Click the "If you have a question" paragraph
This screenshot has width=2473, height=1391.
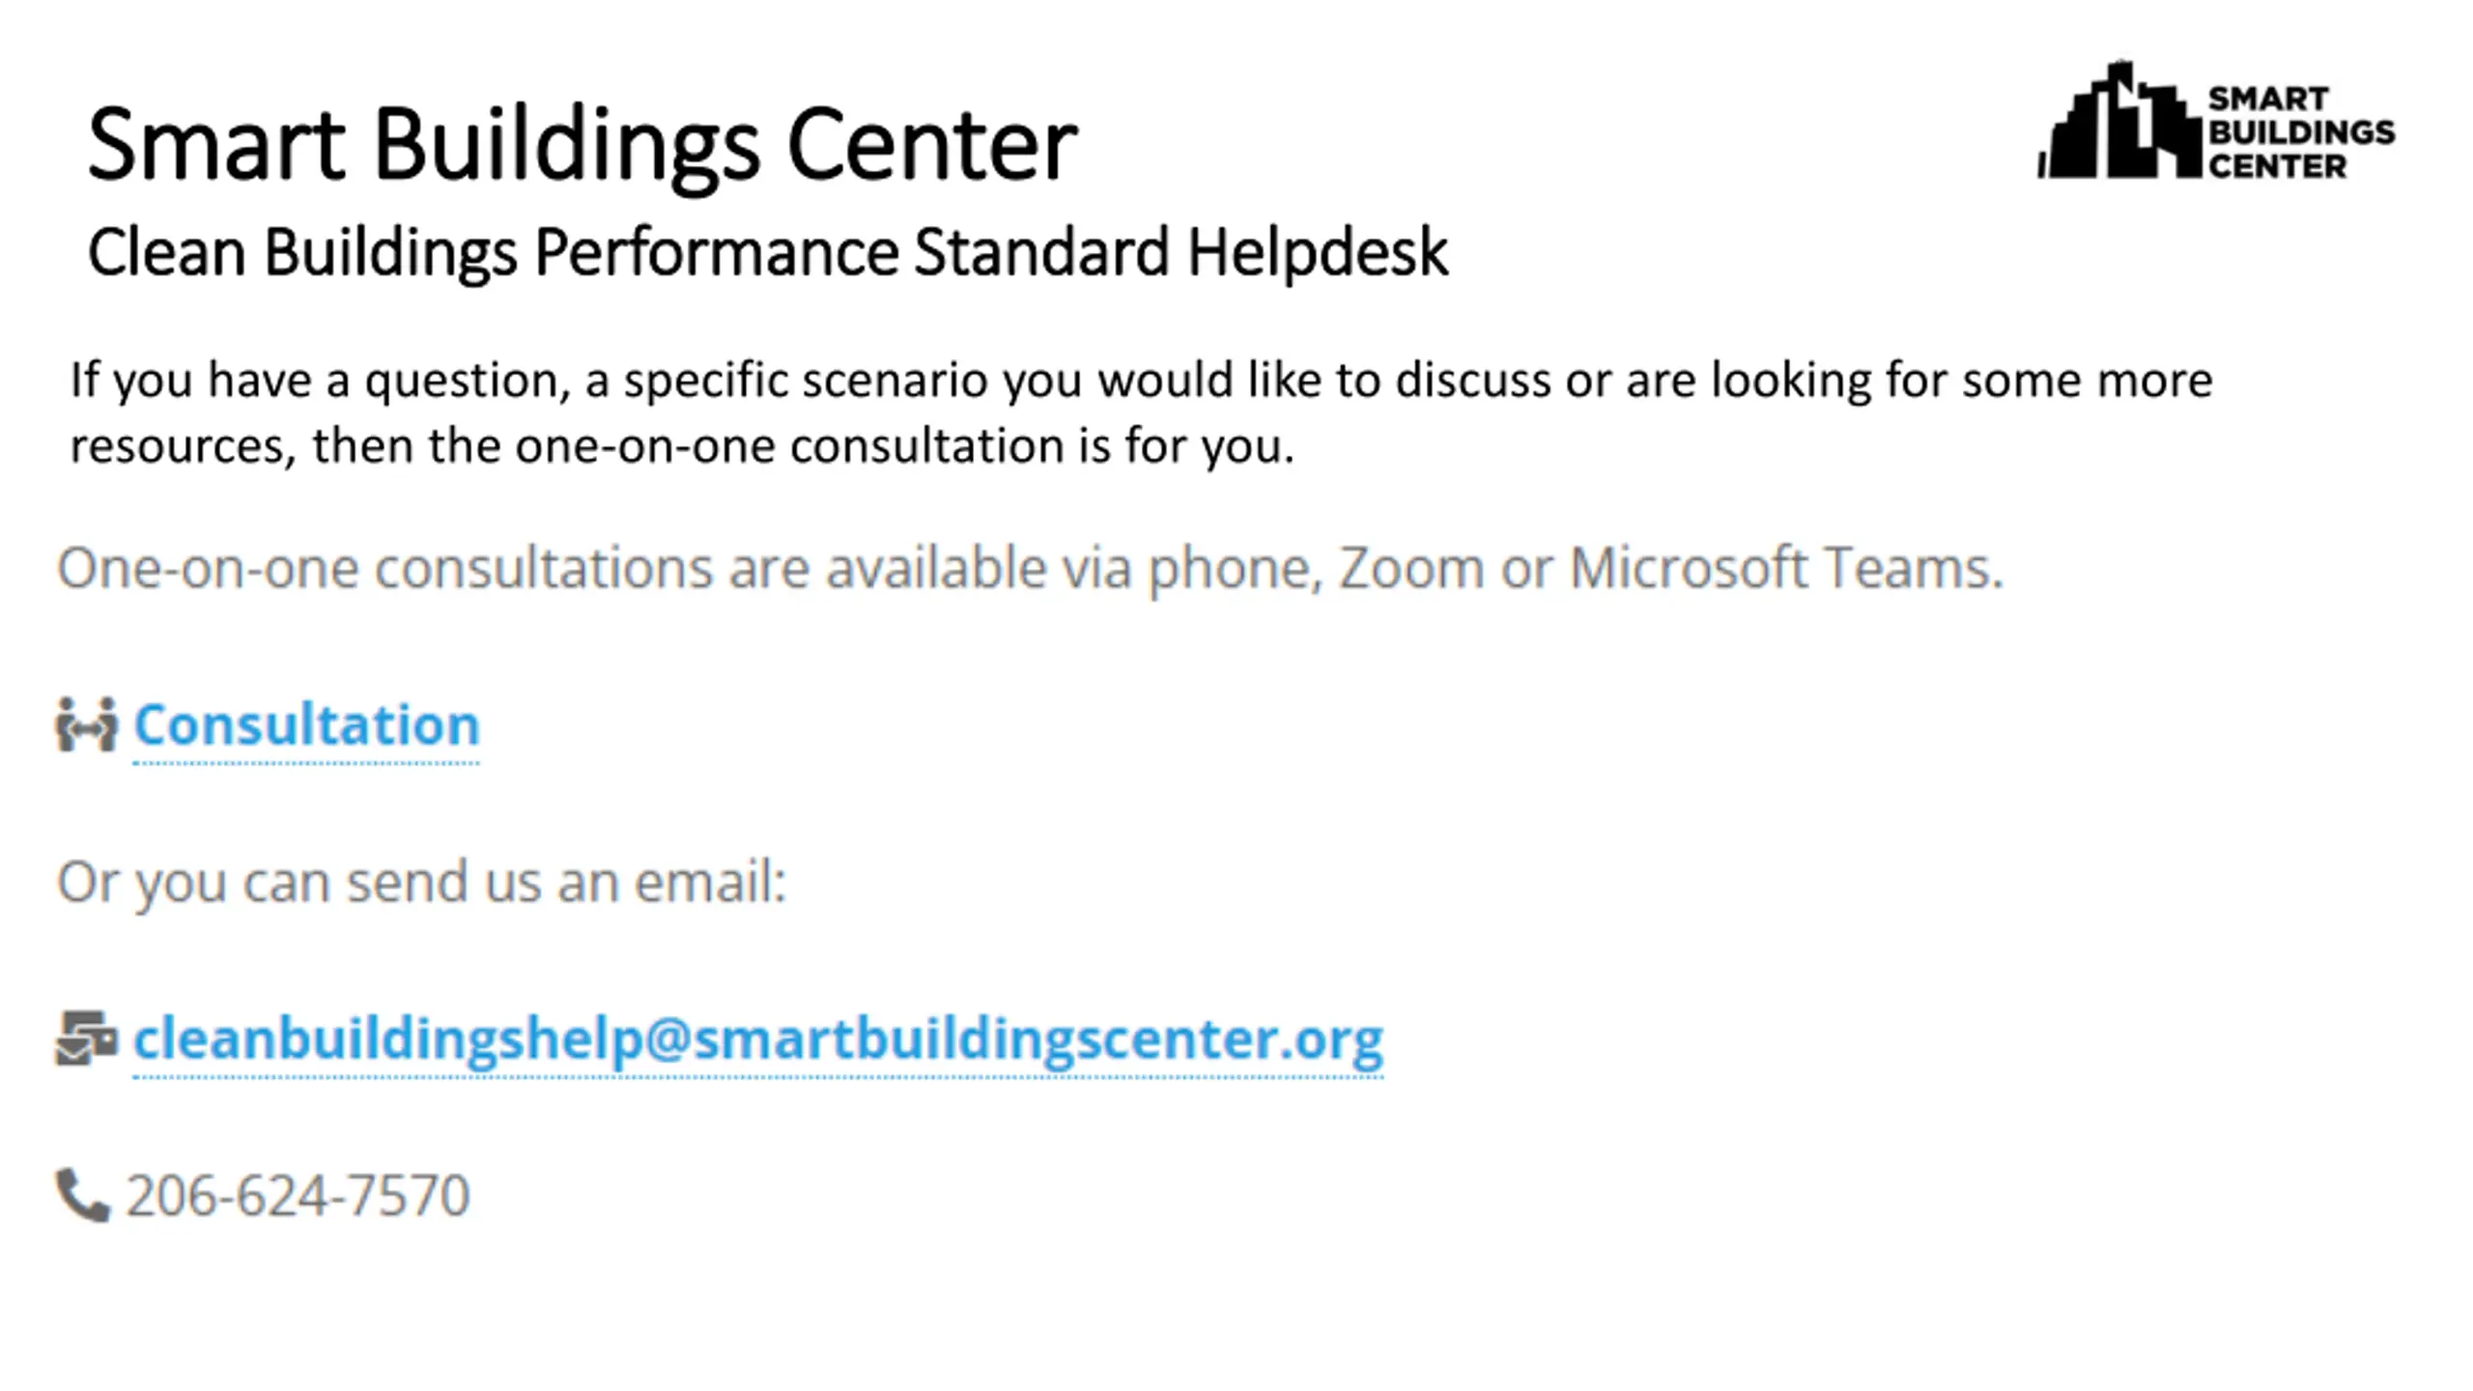[1141, 380]
